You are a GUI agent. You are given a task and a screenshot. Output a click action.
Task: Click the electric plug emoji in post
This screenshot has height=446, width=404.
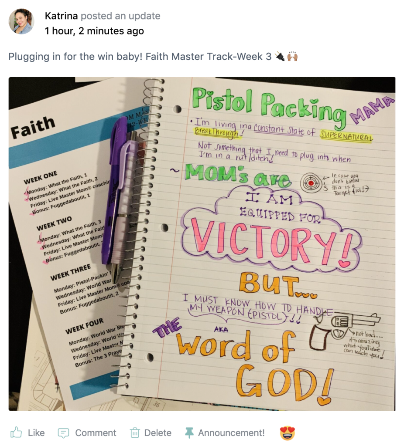coord(280,56)
